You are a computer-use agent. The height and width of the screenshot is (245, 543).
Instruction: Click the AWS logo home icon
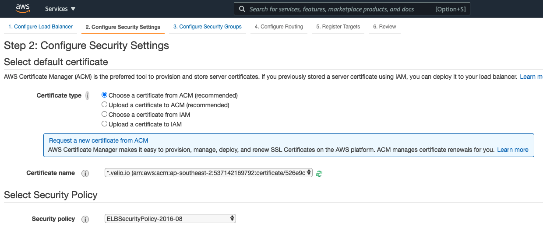coord(22,9)
